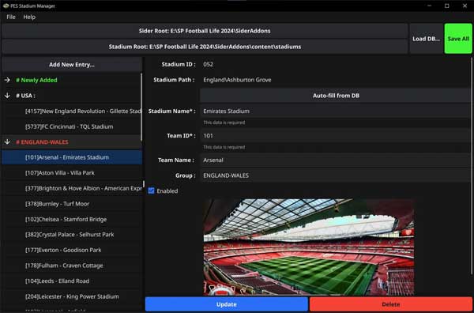
Task: Collapse the ENGLAND-WALES group arrow
Action: pos(7,141)
